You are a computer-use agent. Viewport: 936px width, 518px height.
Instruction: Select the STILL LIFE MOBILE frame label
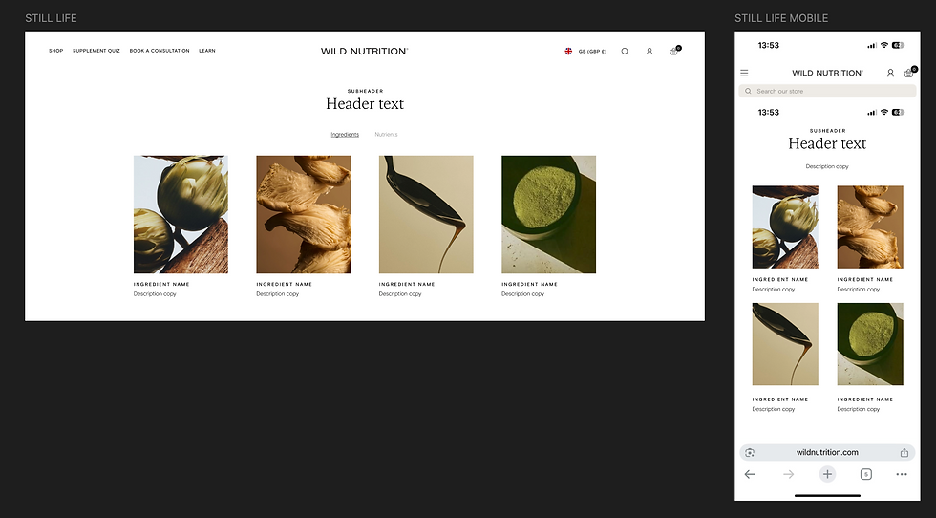click(781, 18)
